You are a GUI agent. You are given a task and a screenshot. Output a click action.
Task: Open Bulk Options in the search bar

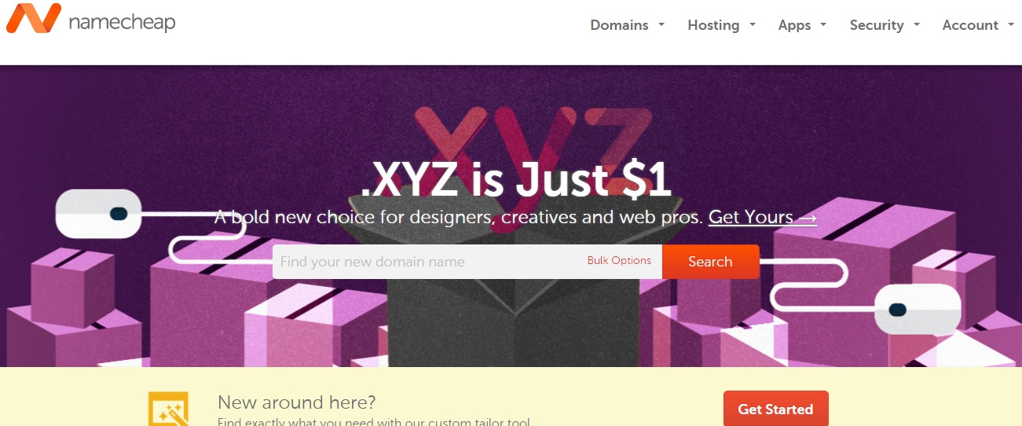pyautogui.click(x=619, y=260)
